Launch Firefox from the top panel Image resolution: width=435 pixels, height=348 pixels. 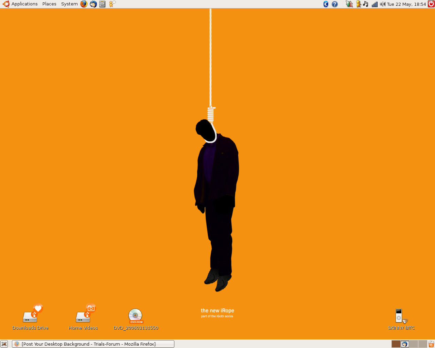coord(84,4)
